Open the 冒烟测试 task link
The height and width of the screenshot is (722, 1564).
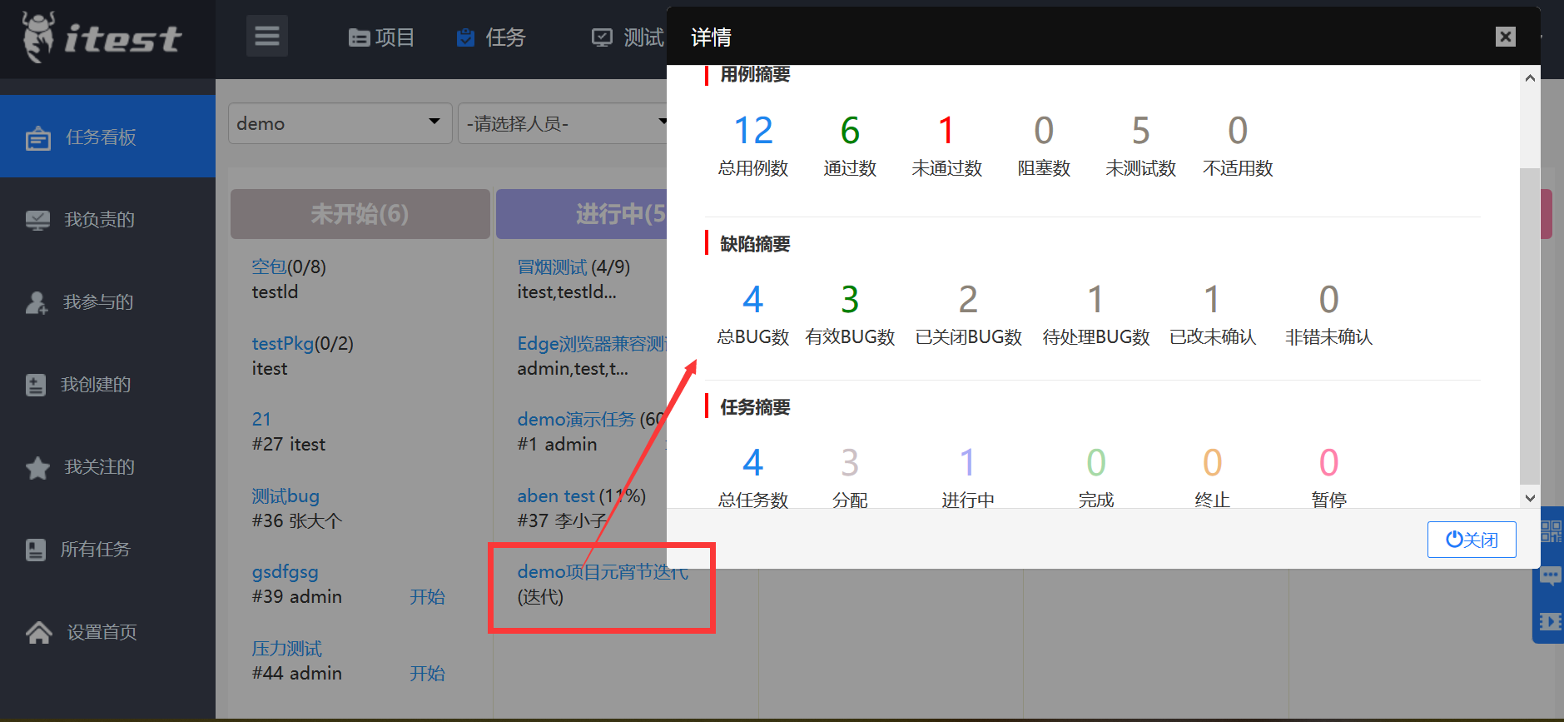pyautogui.click(x=552, y=266)
